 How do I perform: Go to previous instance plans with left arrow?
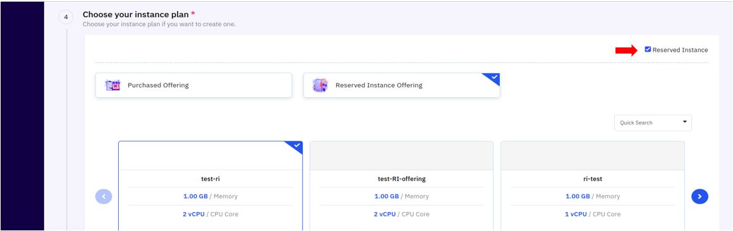[x=103, y=196]
